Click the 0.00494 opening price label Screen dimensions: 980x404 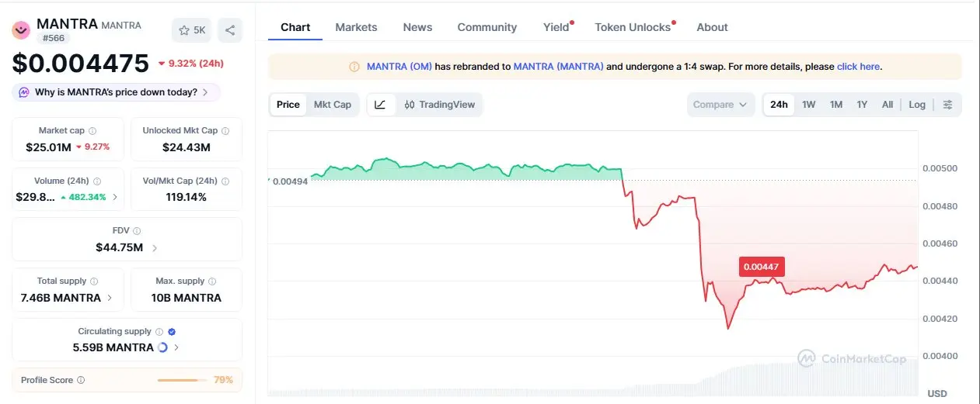[x=289, y=181]
